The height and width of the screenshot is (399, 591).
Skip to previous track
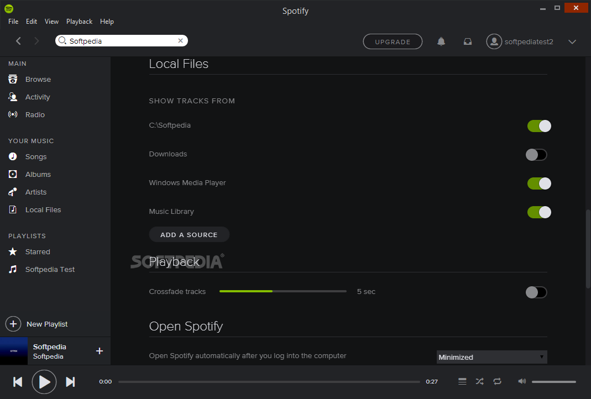coord(18,382)
